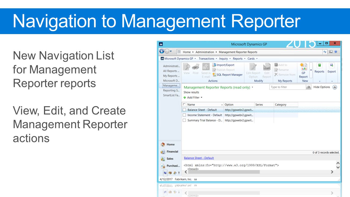This screenshot has width=350, height=197.
Task: Click Management Reporter Reports in the breadcrumb
Action: 238,52
